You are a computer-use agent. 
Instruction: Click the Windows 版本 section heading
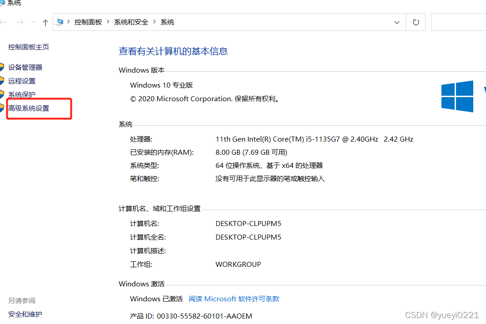click(142, 70)
